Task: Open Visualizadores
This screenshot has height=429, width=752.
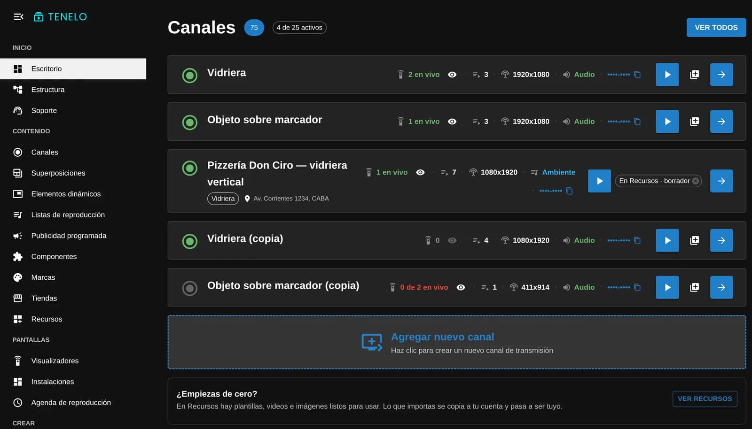Action: click(x=73, y=361)
